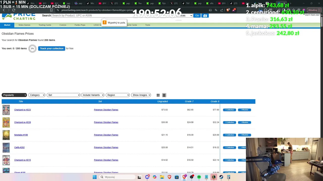Add Charizard ex #223 to Wishlist
Screen dimensions: 323x181
[244, 110]
